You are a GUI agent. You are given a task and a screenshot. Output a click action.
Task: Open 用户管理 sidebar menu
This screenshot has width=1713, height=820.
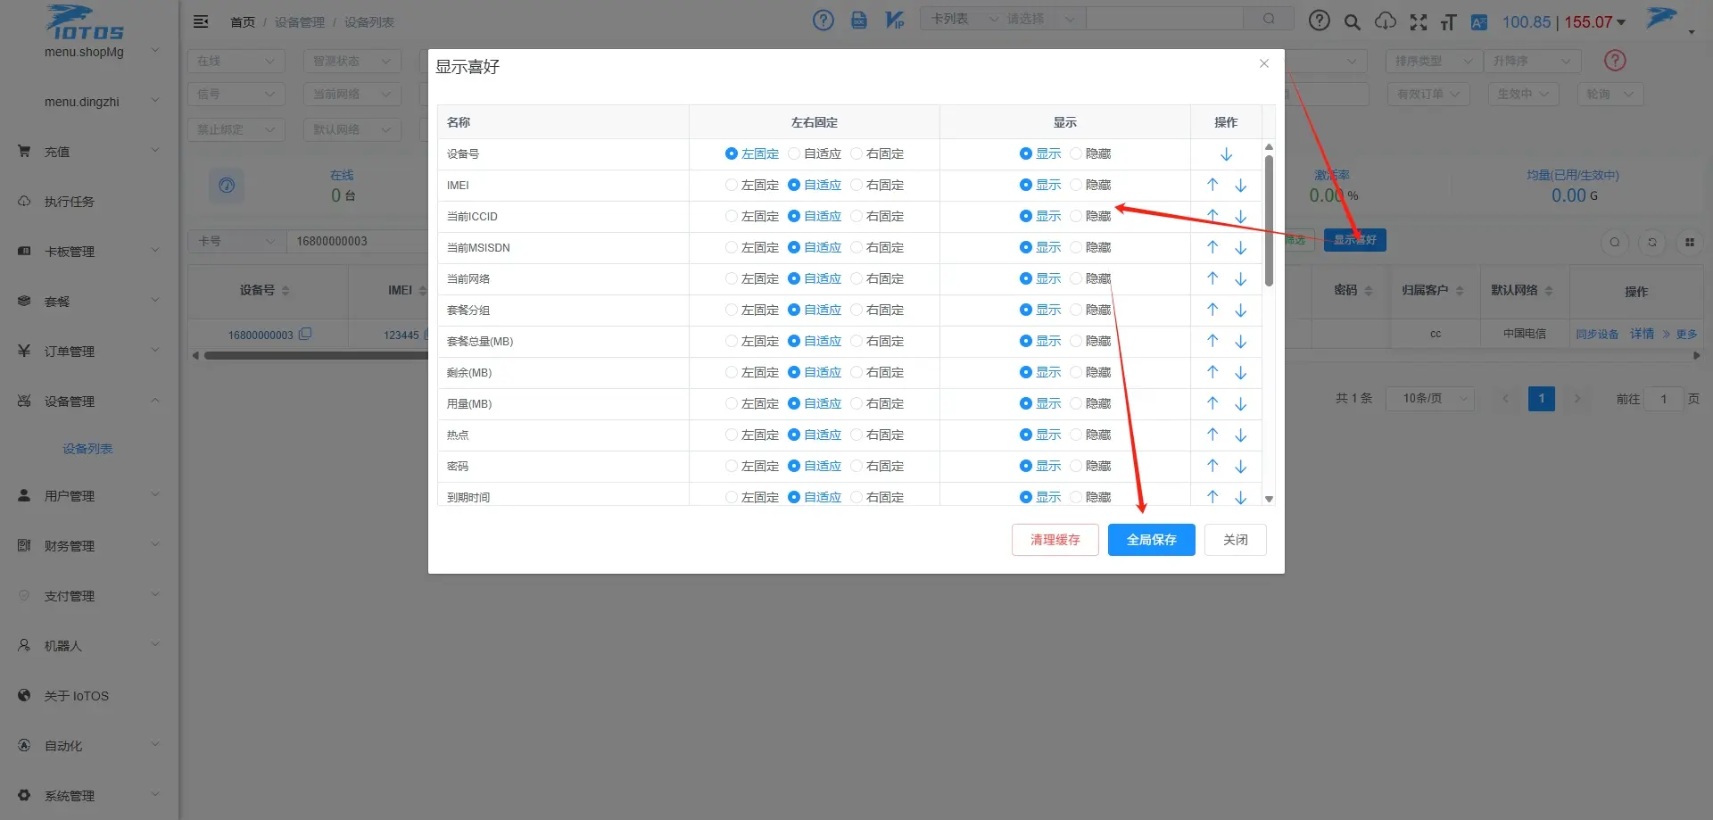point(89,496)
